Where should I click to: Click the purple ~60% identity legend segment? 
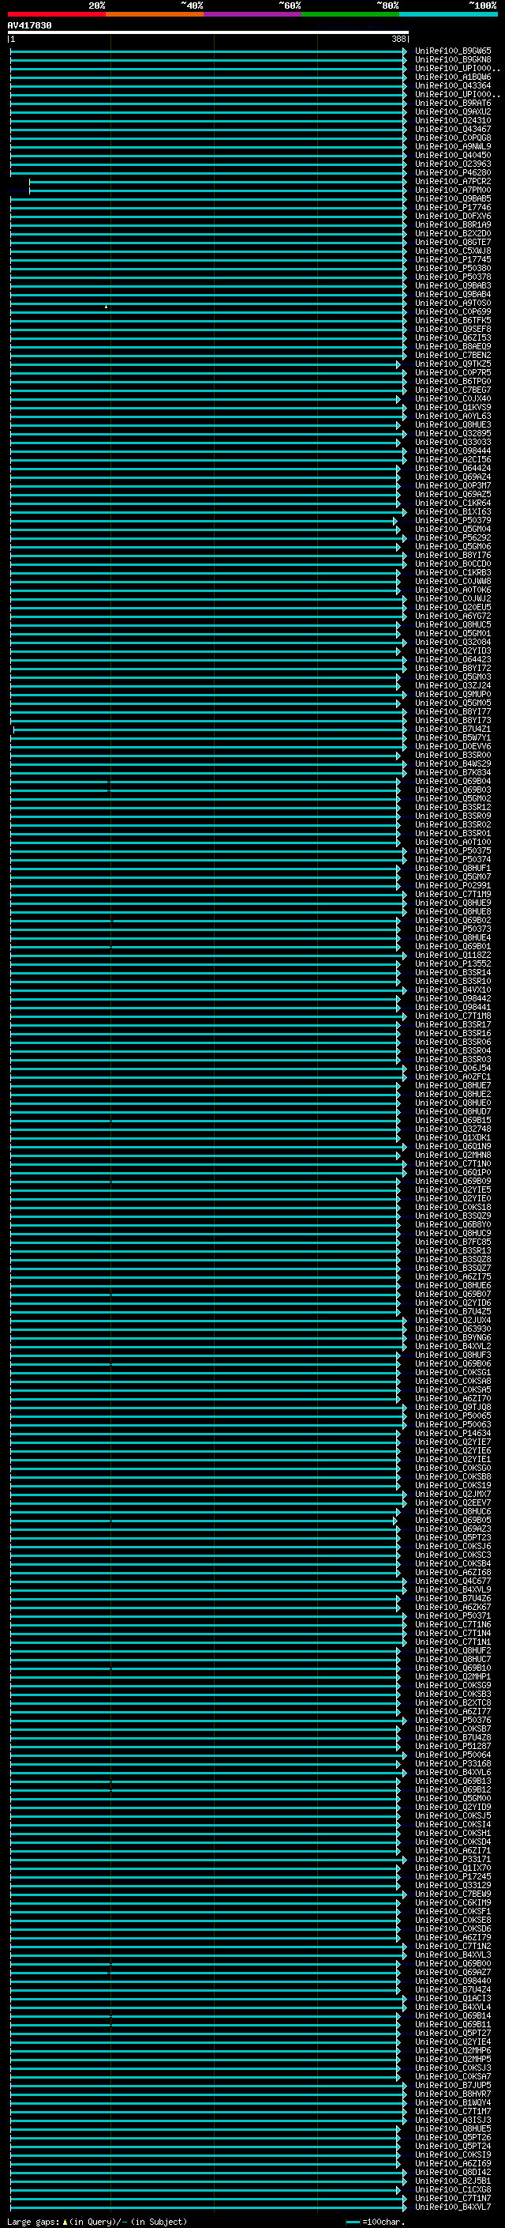click(253, 14)
